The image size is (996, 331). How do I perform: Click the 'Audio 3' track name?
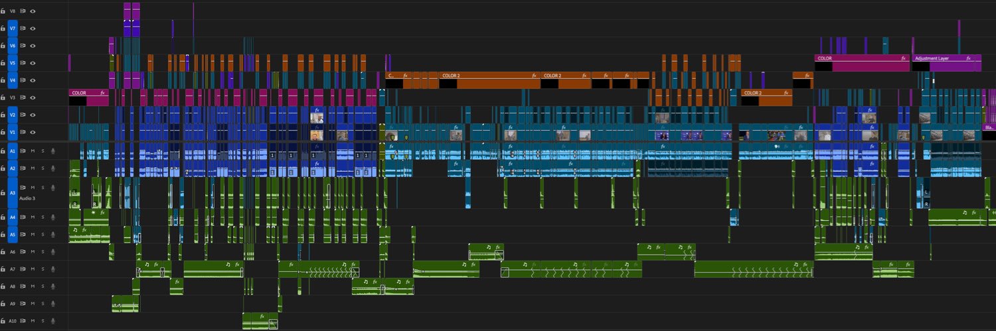coord(27,198)
